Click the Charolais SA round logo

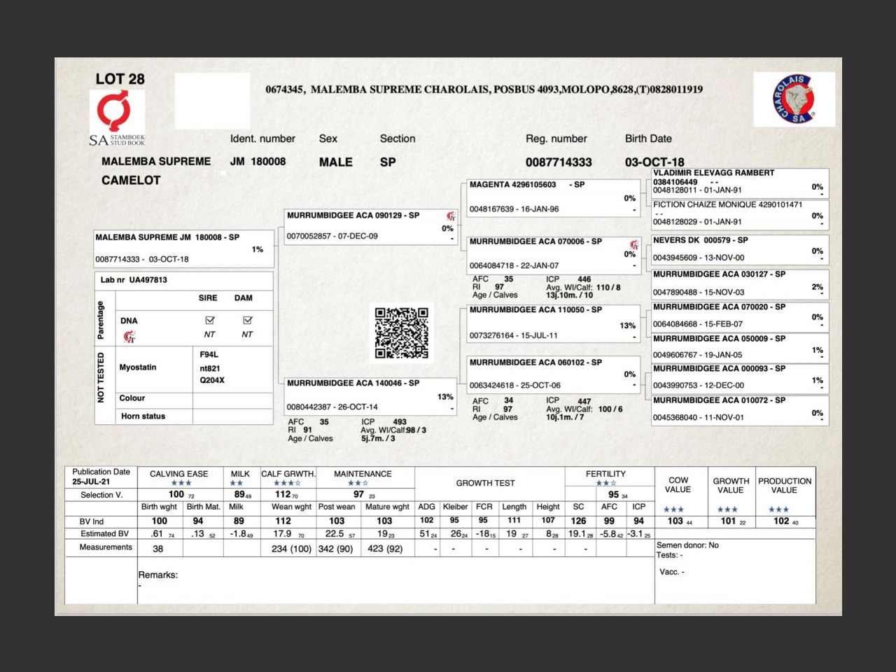click(794, 99)
